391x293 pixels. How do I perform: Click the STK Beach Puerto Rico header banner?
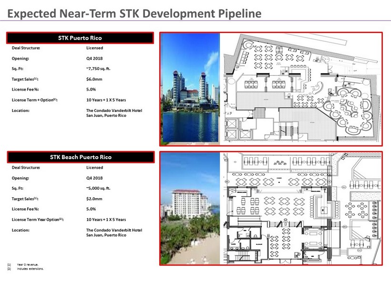coord(80,157)
